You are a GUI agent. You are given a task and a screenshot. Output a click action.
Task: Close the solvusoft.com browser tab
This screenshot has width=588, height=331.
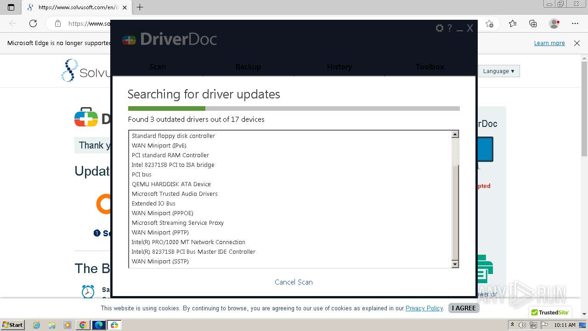tap(124, 7)
